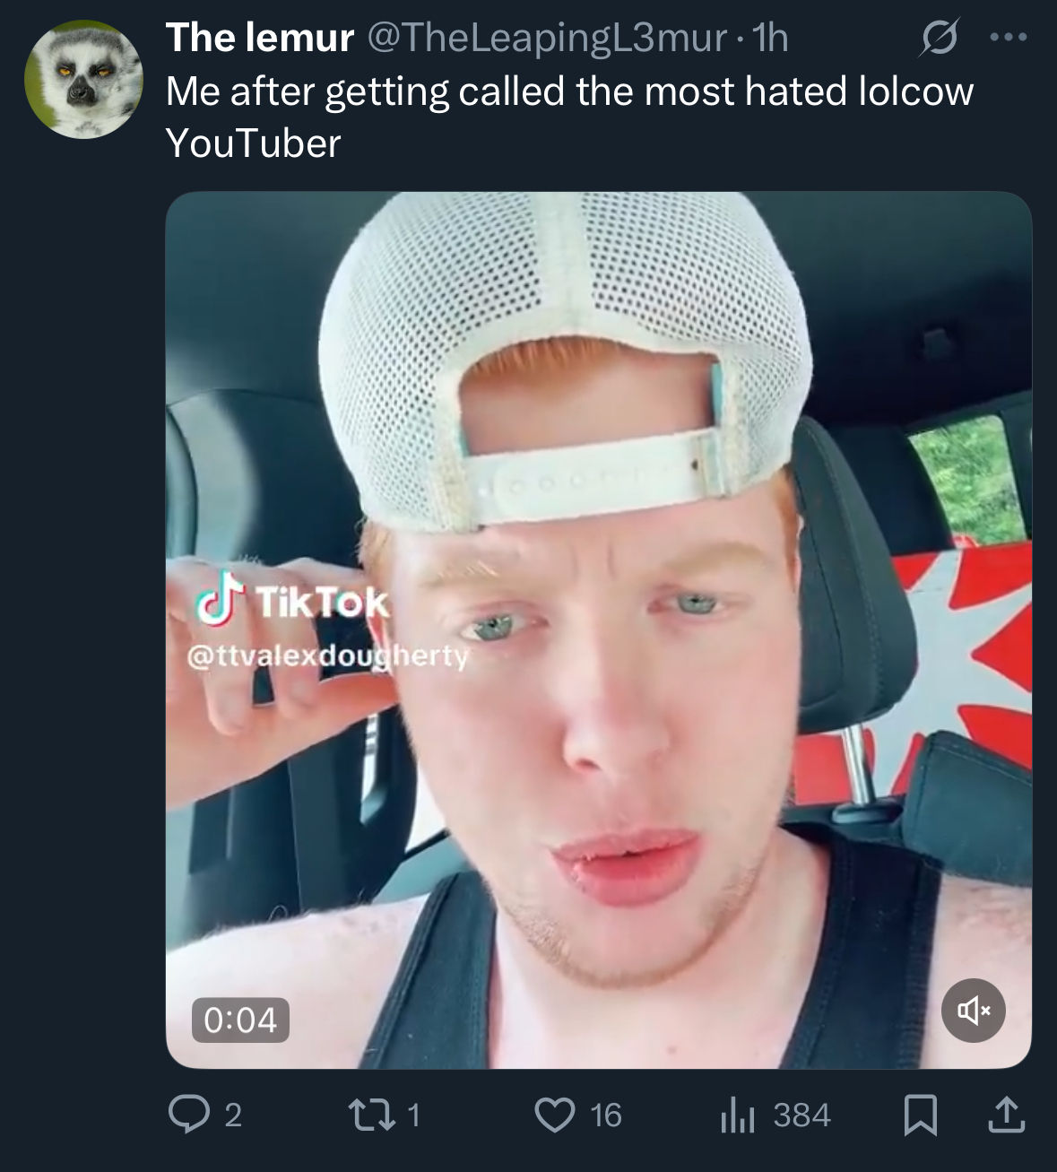Click the 0:04 video duration label
Viewport: 1057px width, 1172px height.
pos(240,1020)
